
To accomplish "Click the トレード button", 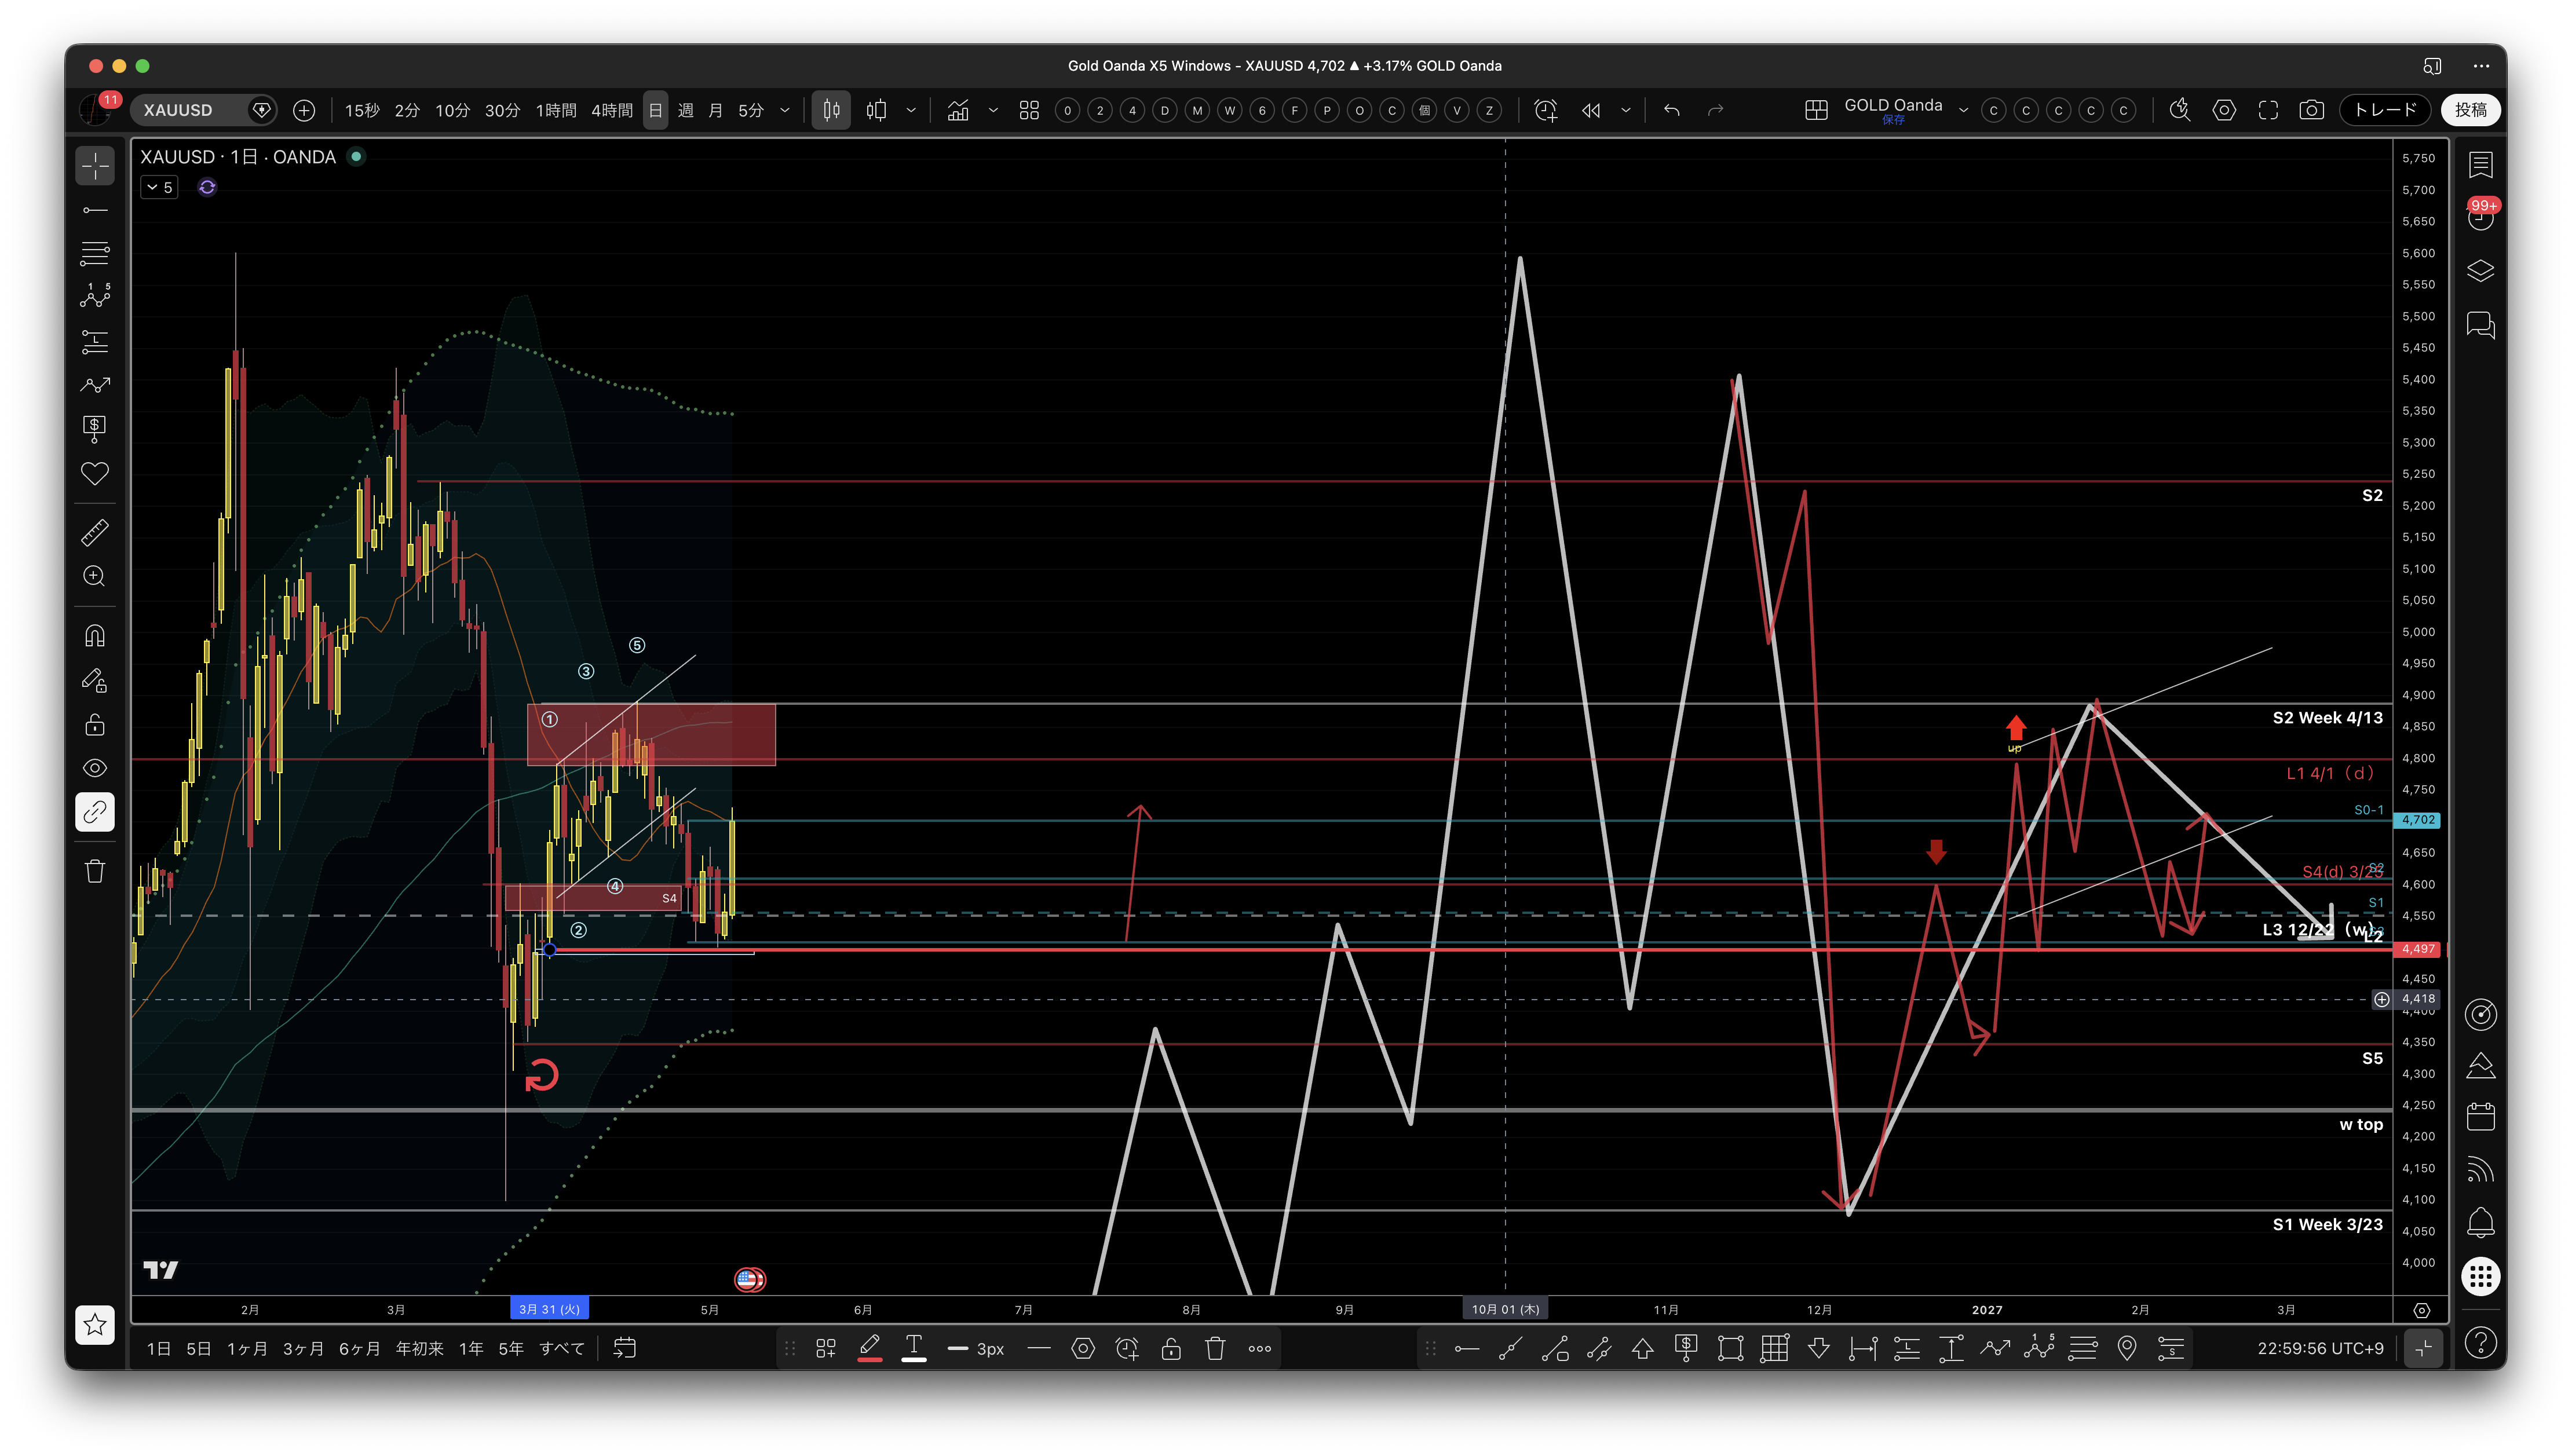I will [2385, 110].
